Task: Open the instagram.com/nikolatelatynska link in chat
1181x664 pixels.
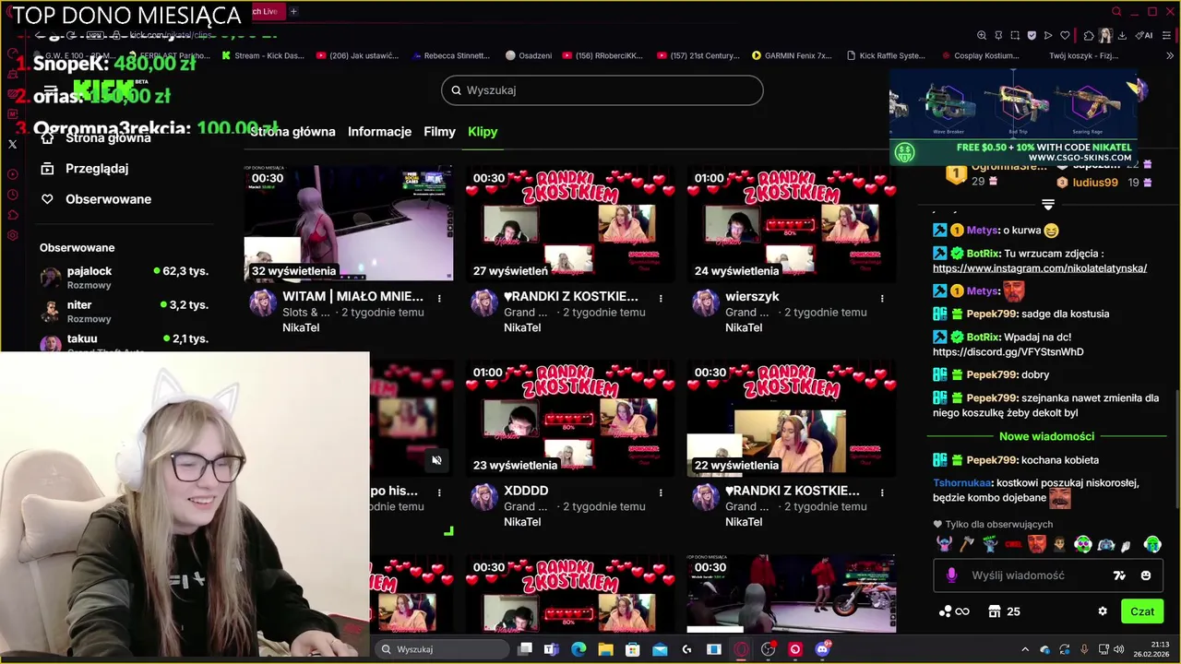Action: point(1040,268)
